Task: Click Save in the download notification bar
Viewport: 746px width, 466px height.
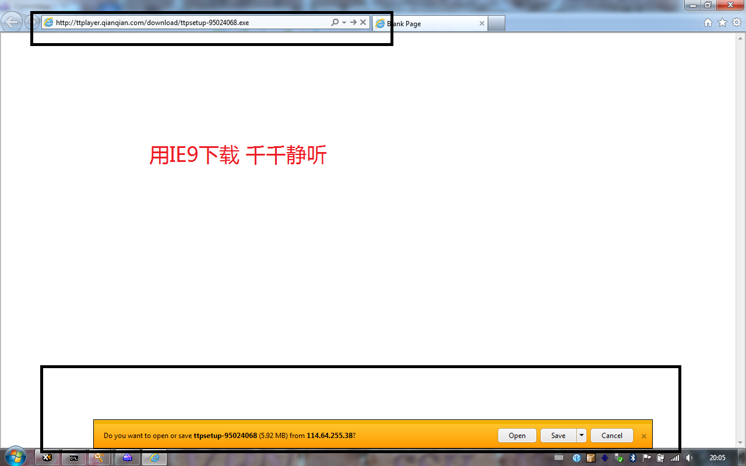Action: click(558, 436)
